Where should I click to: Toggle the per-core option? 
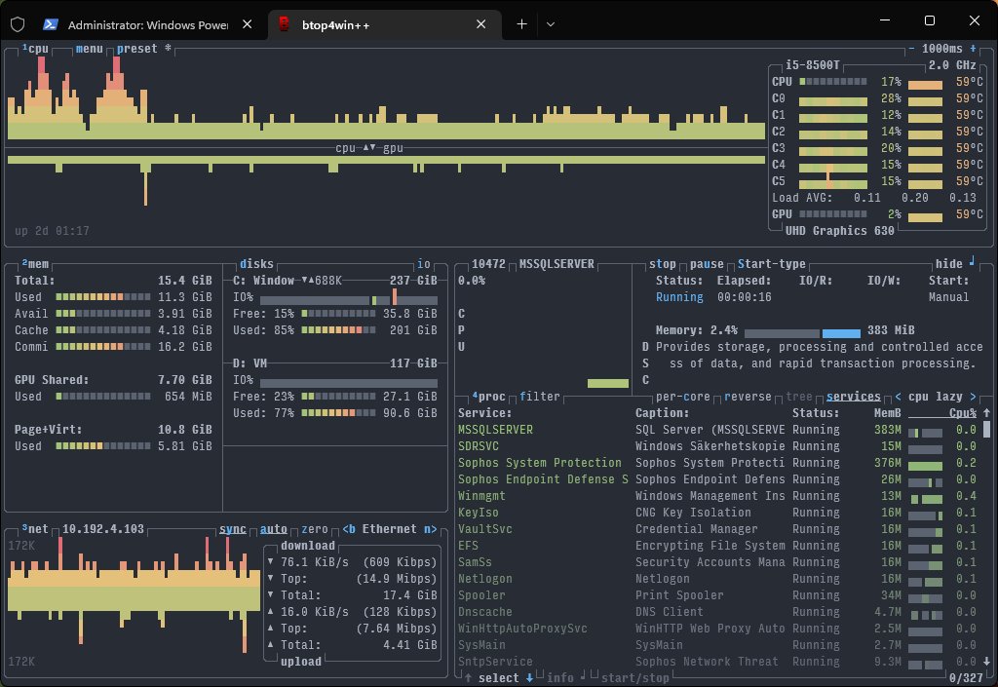pos(683,397)
